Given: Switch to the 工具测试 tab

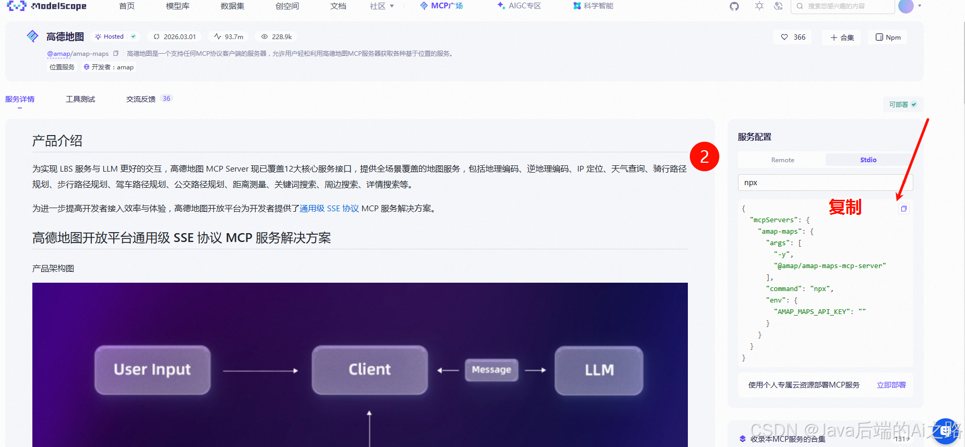Looking at the screenshot, I should pyautogui.click(x=80, y=99).
